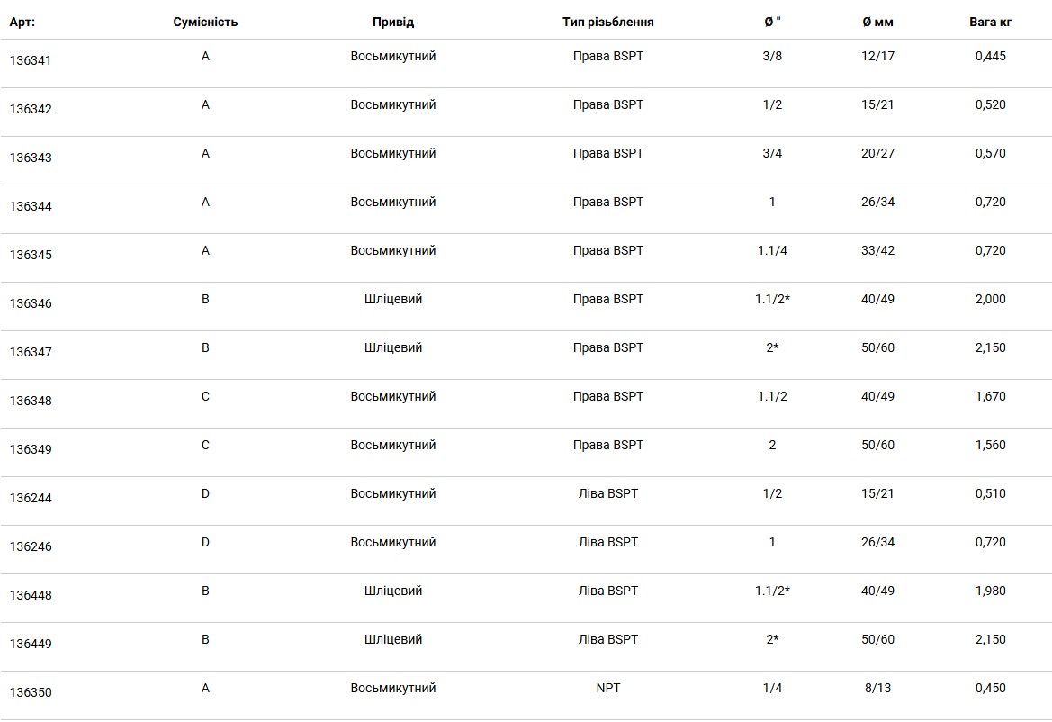This screenshot has width=1052, height=722.
Task: Click article number 136347
Action: (31, 352)
